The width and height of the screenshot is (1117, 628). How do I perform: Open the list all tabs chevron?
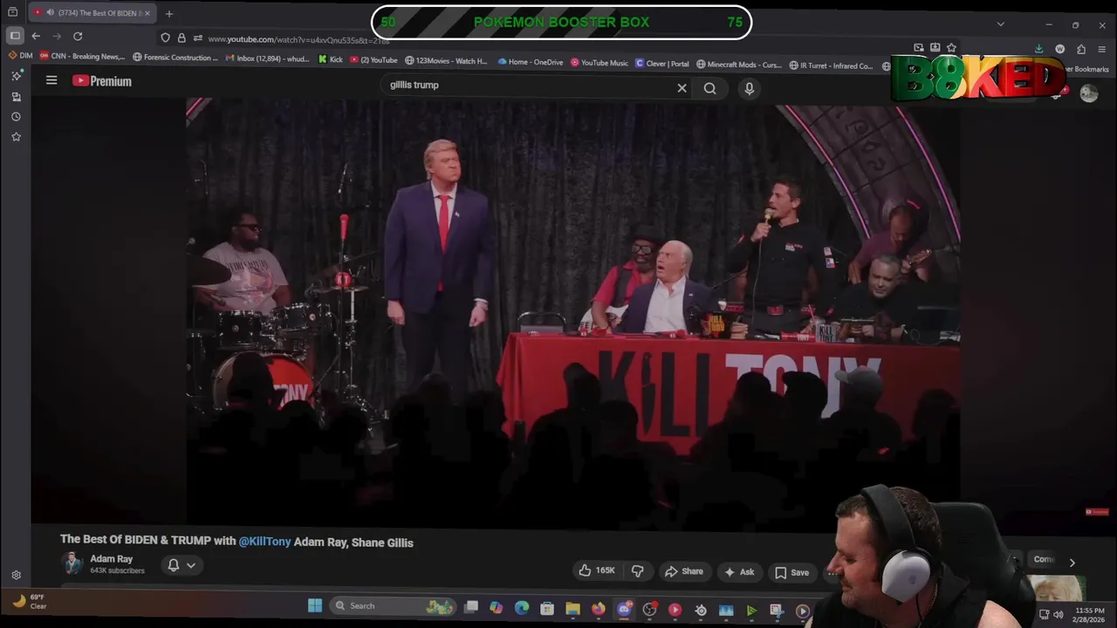pyautogui.click(x=1000, y=24)
